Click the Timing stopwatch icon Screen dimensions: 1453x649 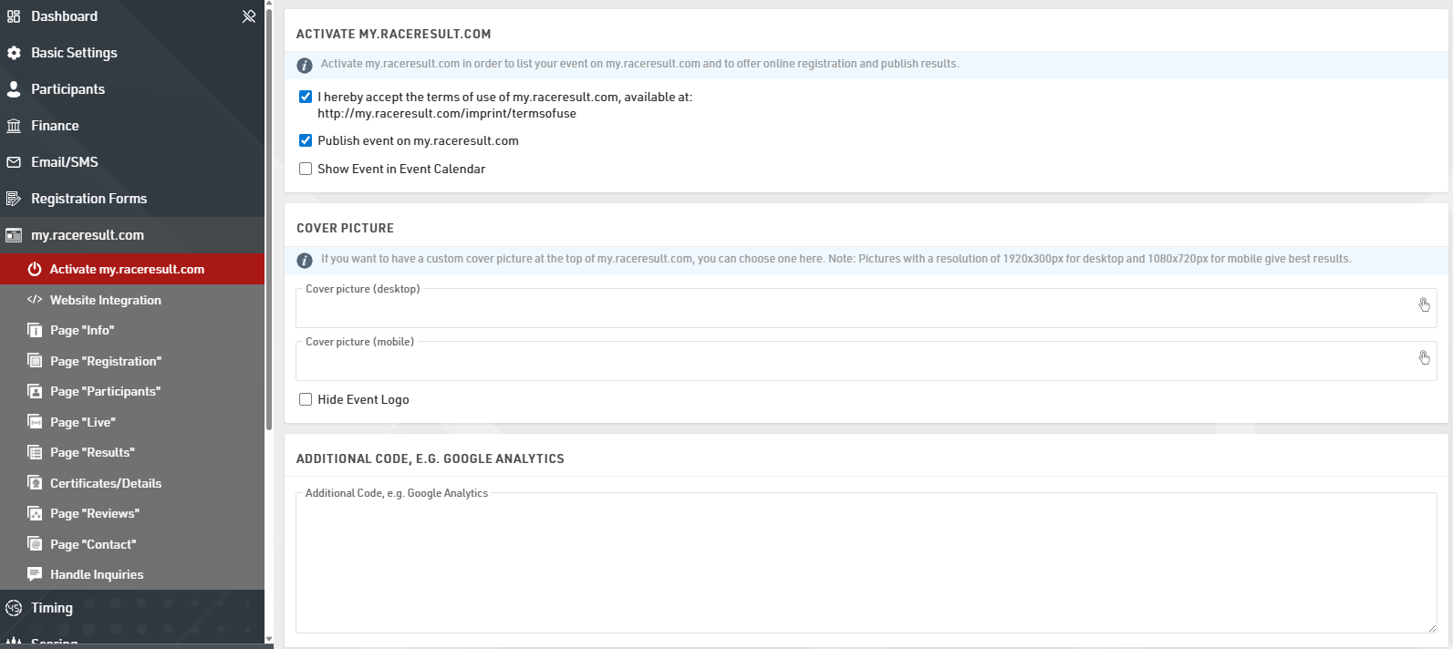tap(14, 608)
